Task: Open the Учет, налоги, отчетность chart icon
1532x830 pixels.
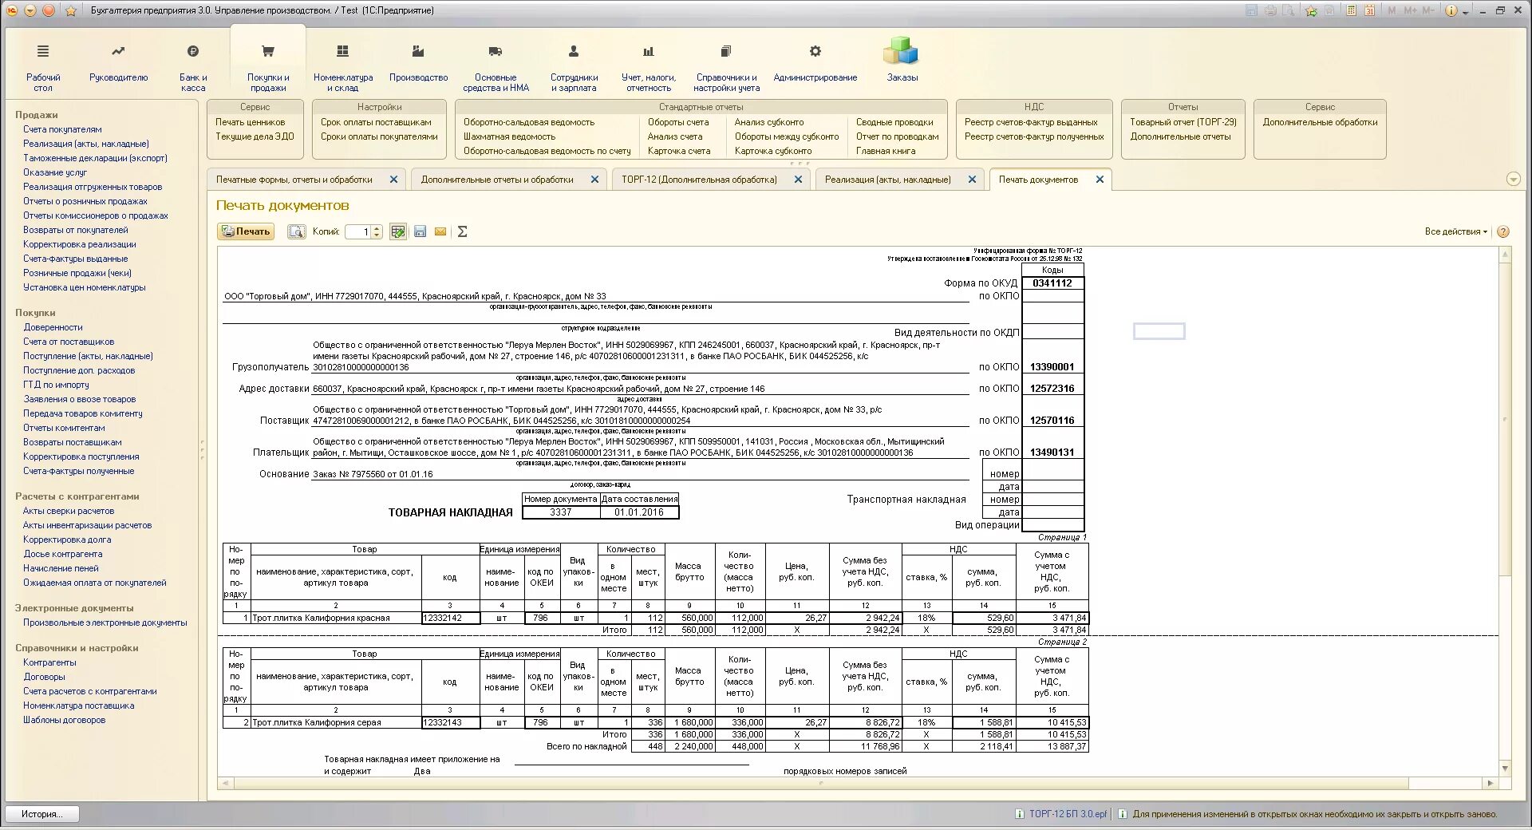Action: pos(649,51)
